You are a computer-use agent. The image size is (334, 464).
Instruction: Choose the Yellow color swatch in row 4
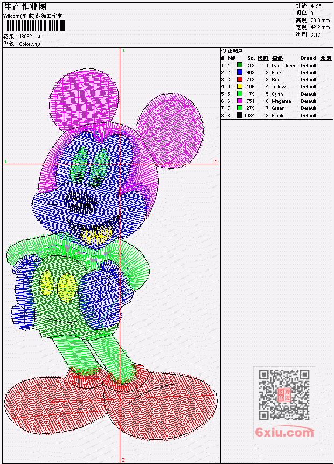coord(240,86)
